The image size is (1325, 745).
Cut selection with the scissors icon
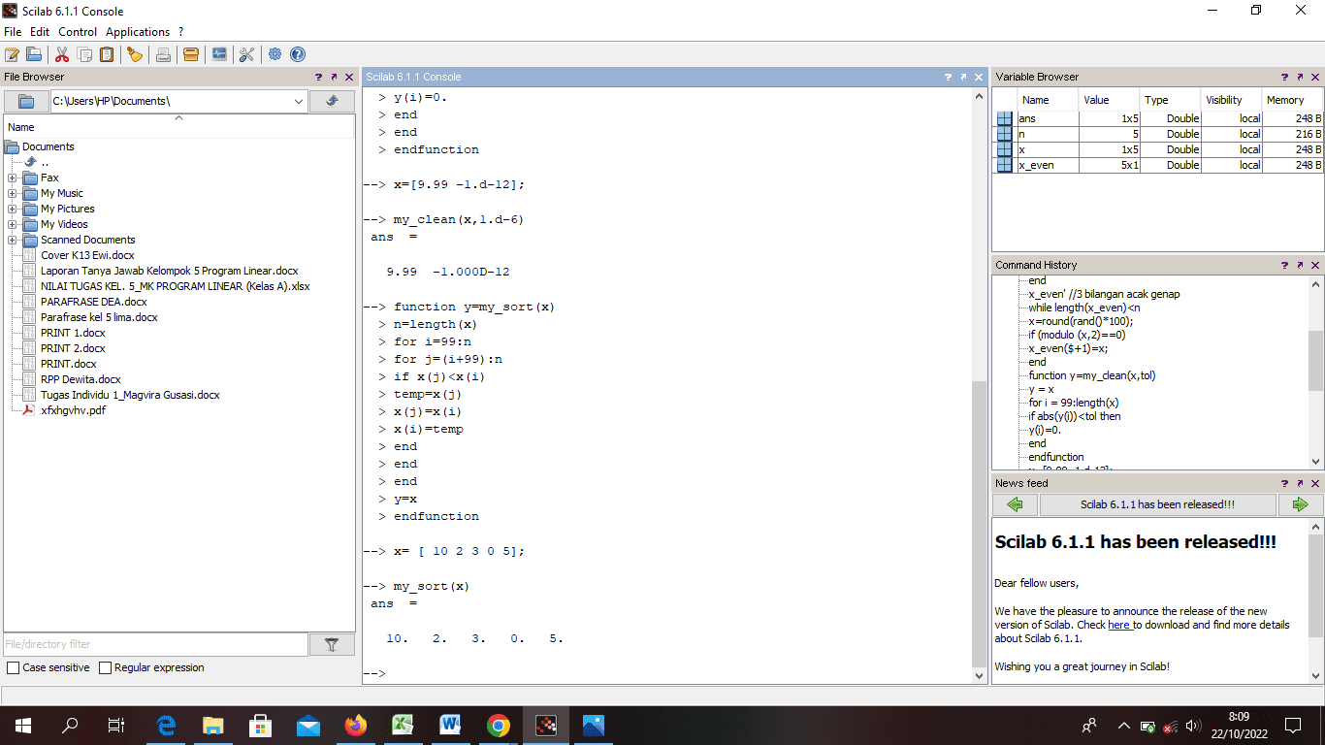pyautogui.click(x=62, y=54)
